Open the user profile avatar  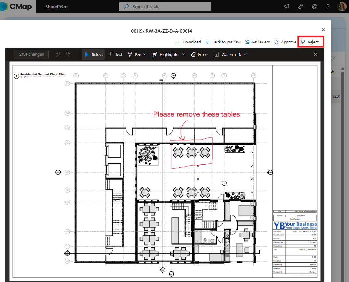tap(342, 6)
